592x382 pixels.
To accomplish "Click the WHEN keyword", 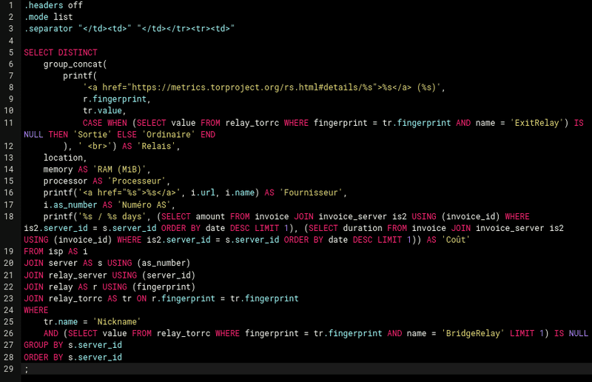I will (117, 123).
